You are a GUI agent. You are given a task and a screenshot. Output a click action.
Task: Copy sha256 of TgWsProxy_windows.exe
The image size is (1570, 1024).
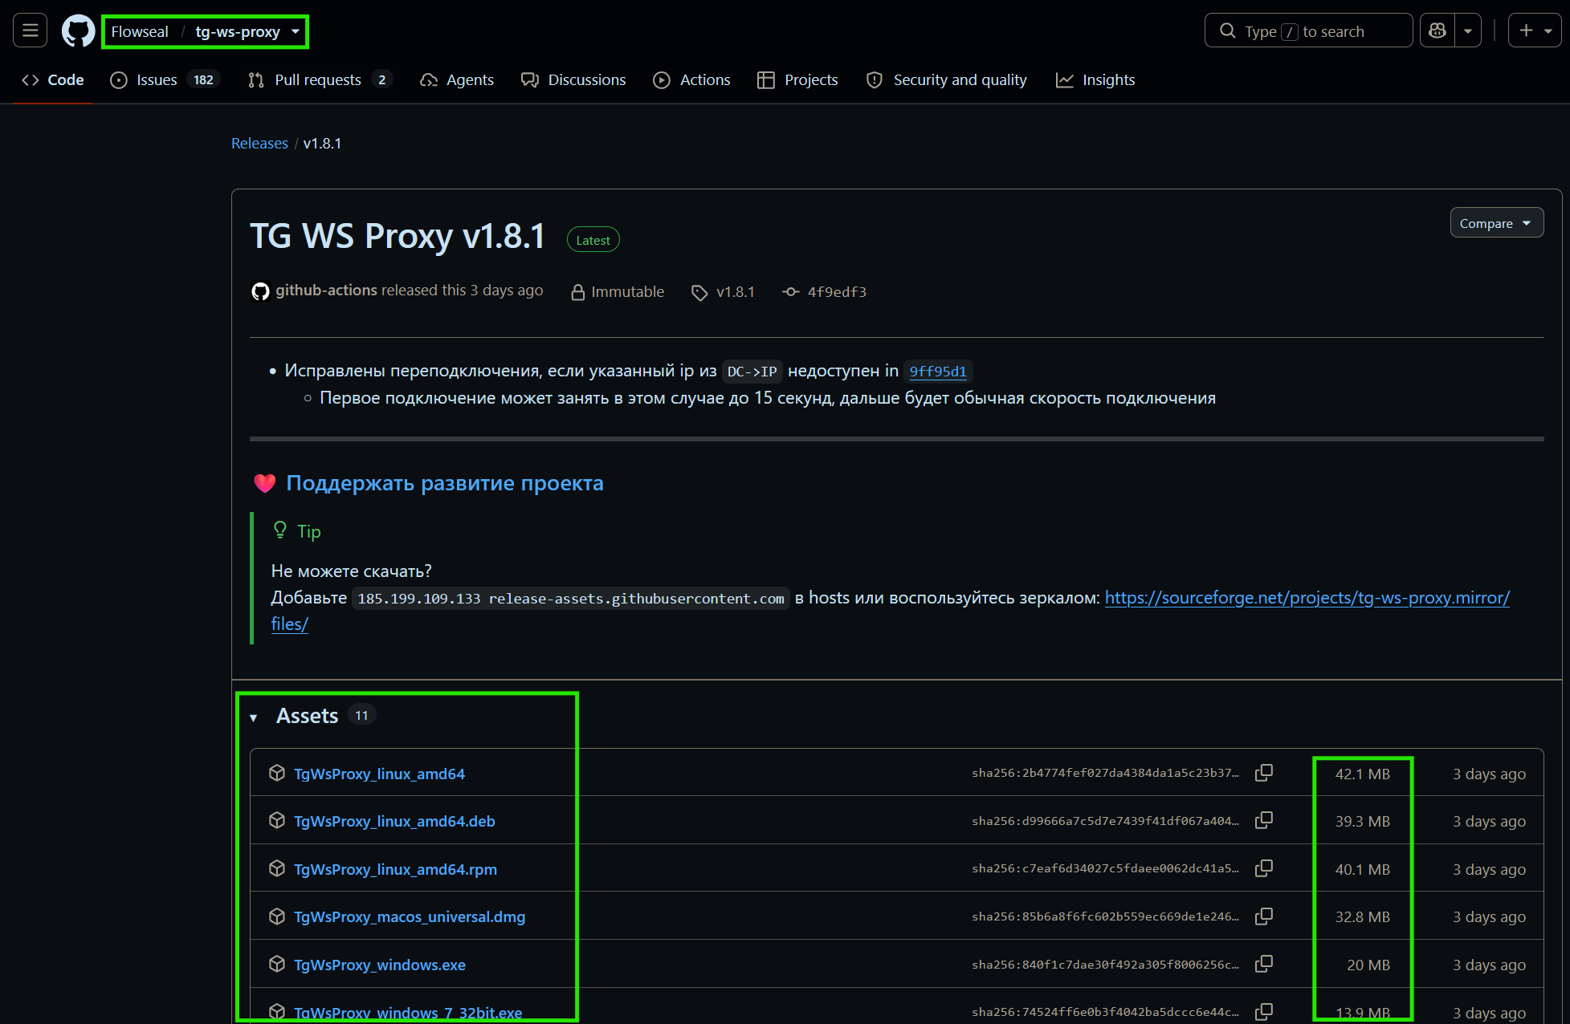coord(1264,964)
